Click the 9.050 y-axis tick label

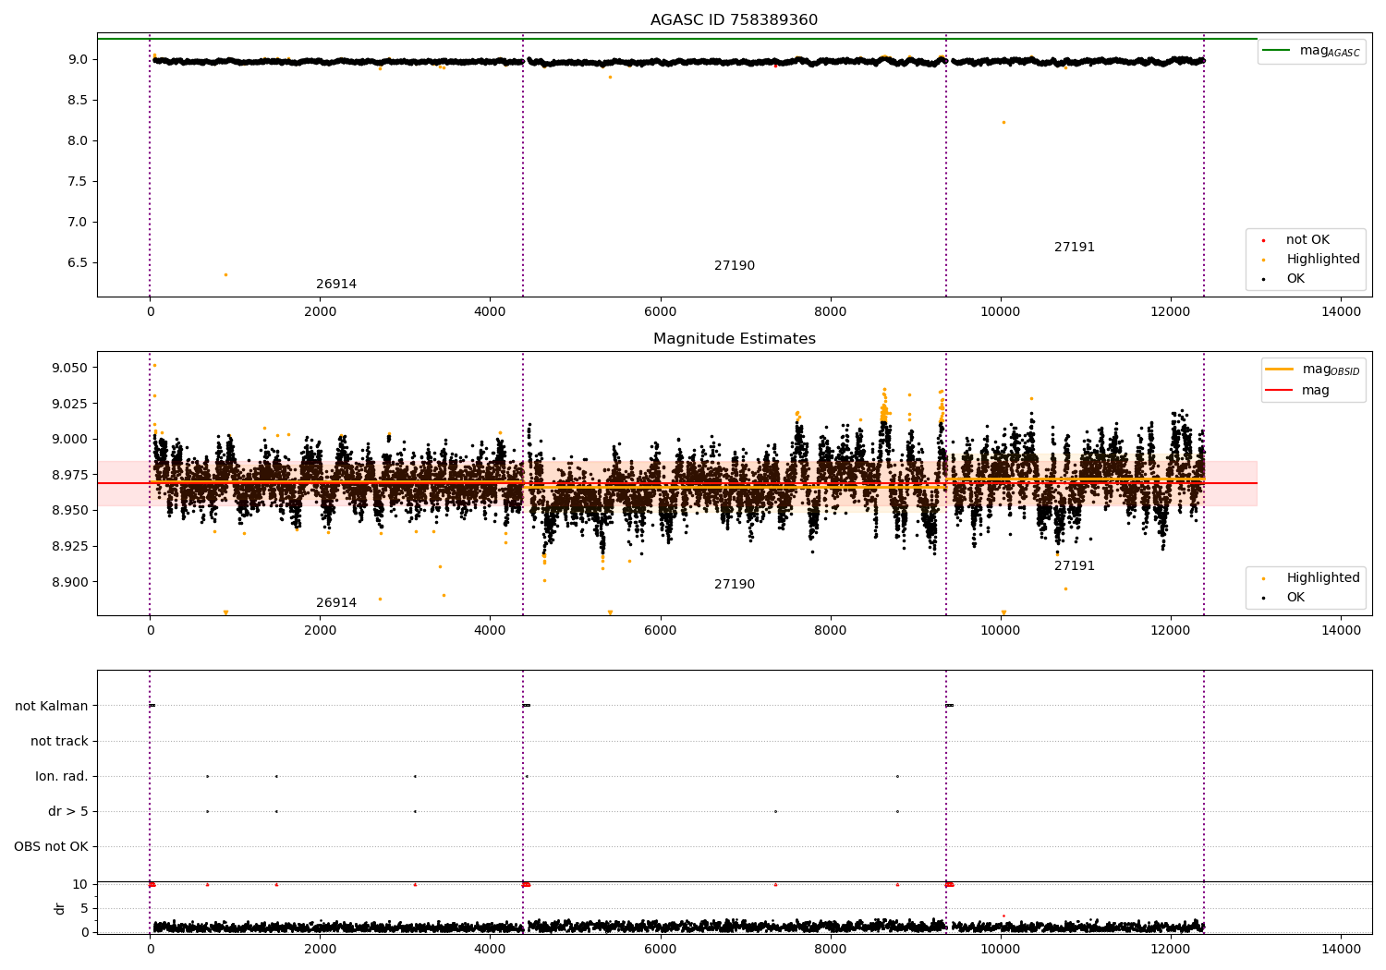[70, 368]
